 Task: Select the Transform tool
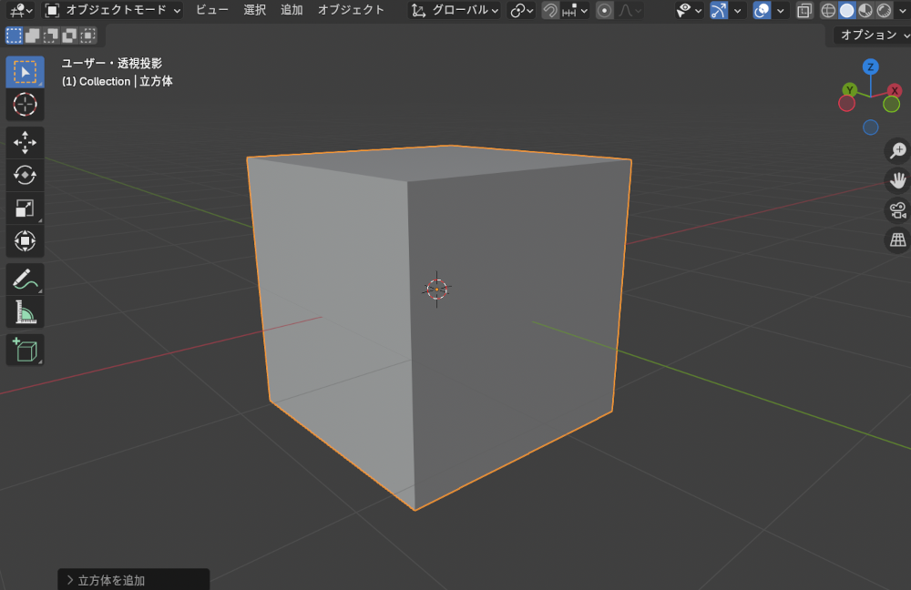click(25, 240)
